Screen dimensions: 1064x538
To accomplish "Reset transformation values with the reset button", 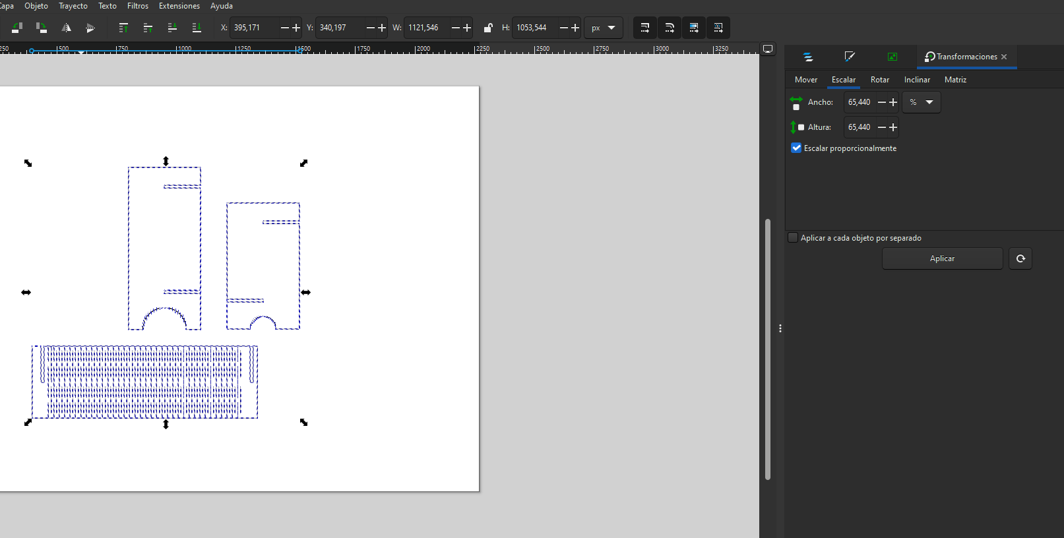I will point(1020,258).
